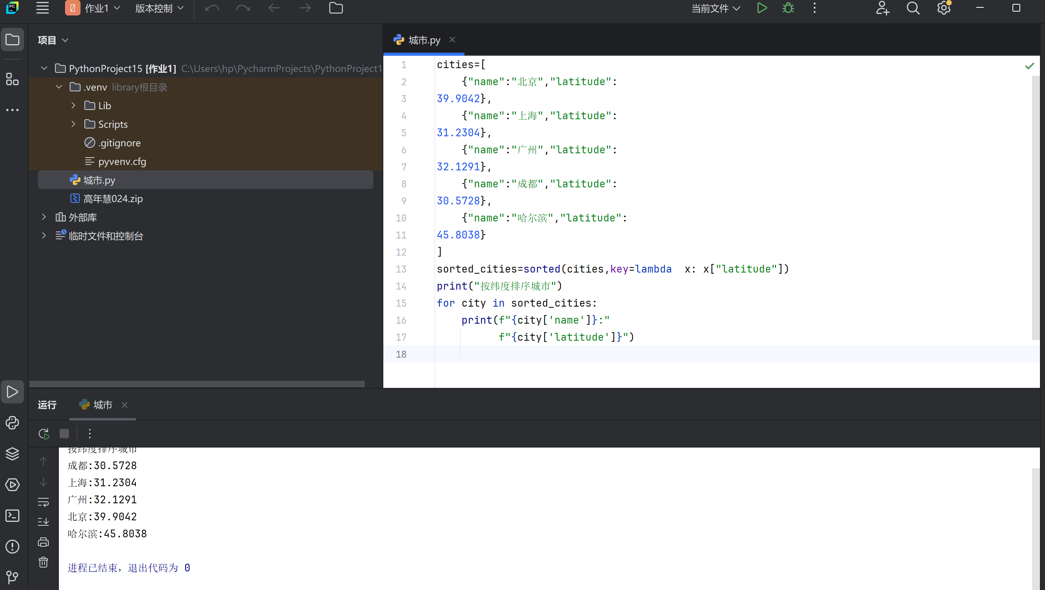
Task: Open the main hamburger menu
Action: [x=43, y=8]
